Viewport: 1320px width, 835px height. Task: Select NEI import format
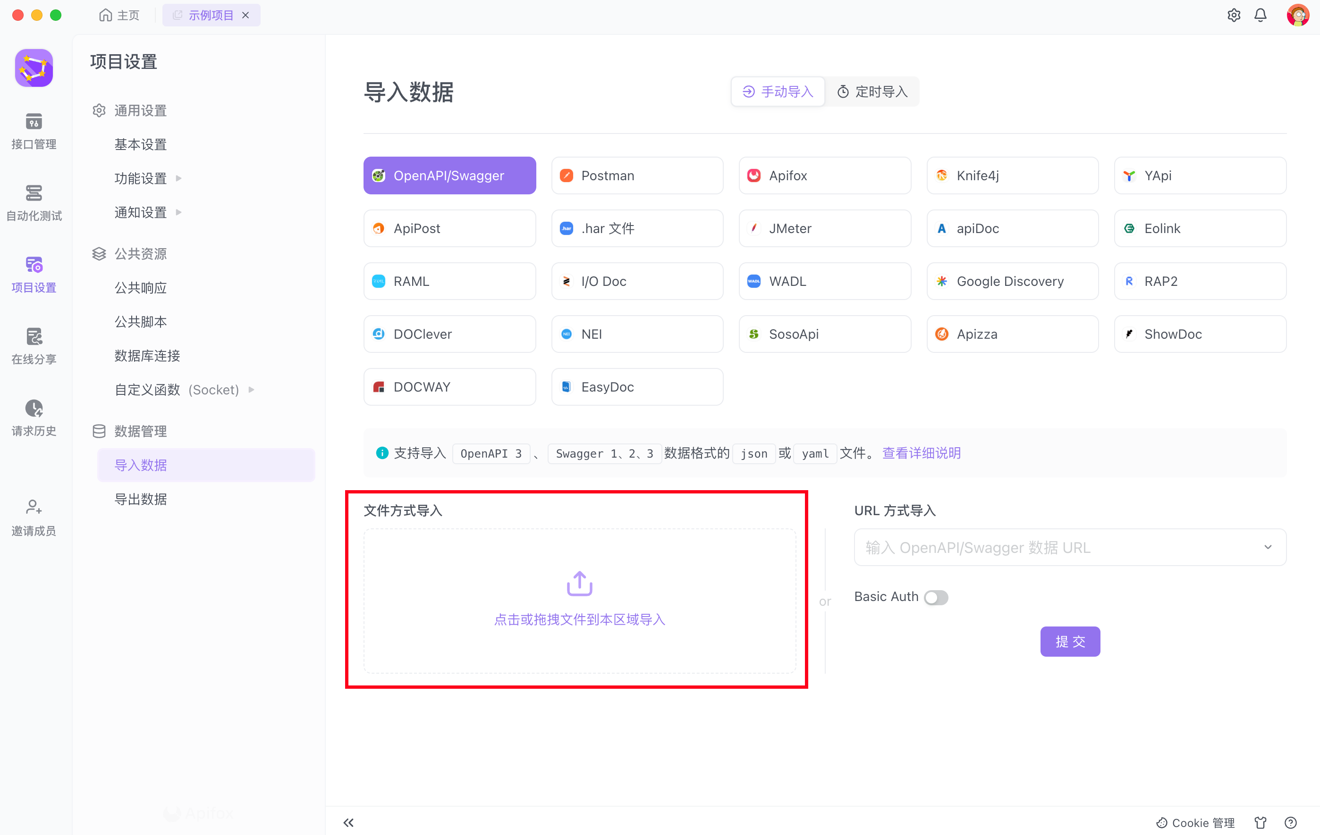[637, 334]
